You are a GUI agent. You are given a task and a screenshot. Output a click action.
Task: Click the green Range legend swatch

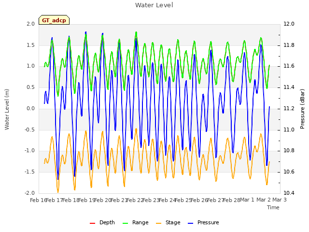[125, 223]
